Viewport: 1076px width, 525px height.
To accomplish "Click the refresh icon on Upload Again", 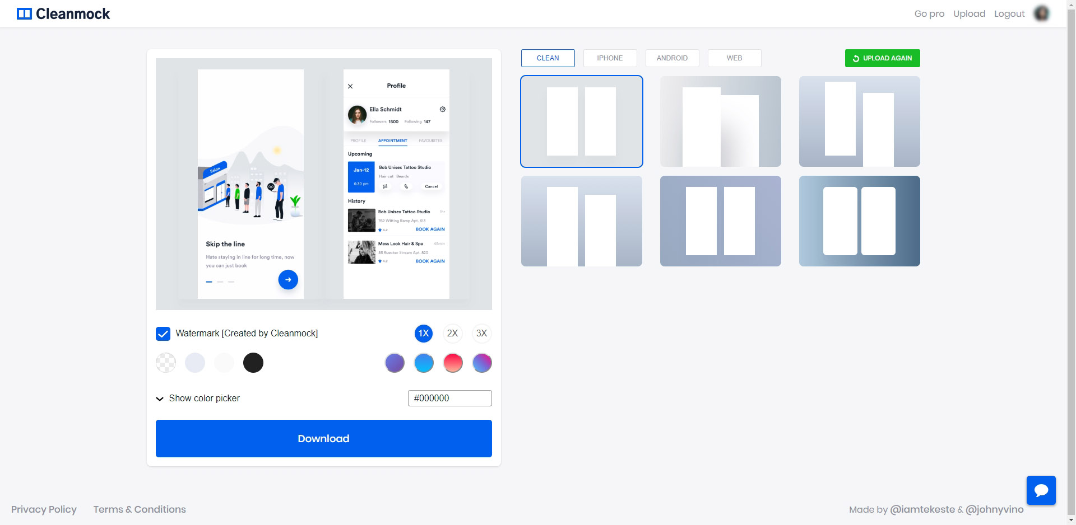I will click(x=855, y=58).
